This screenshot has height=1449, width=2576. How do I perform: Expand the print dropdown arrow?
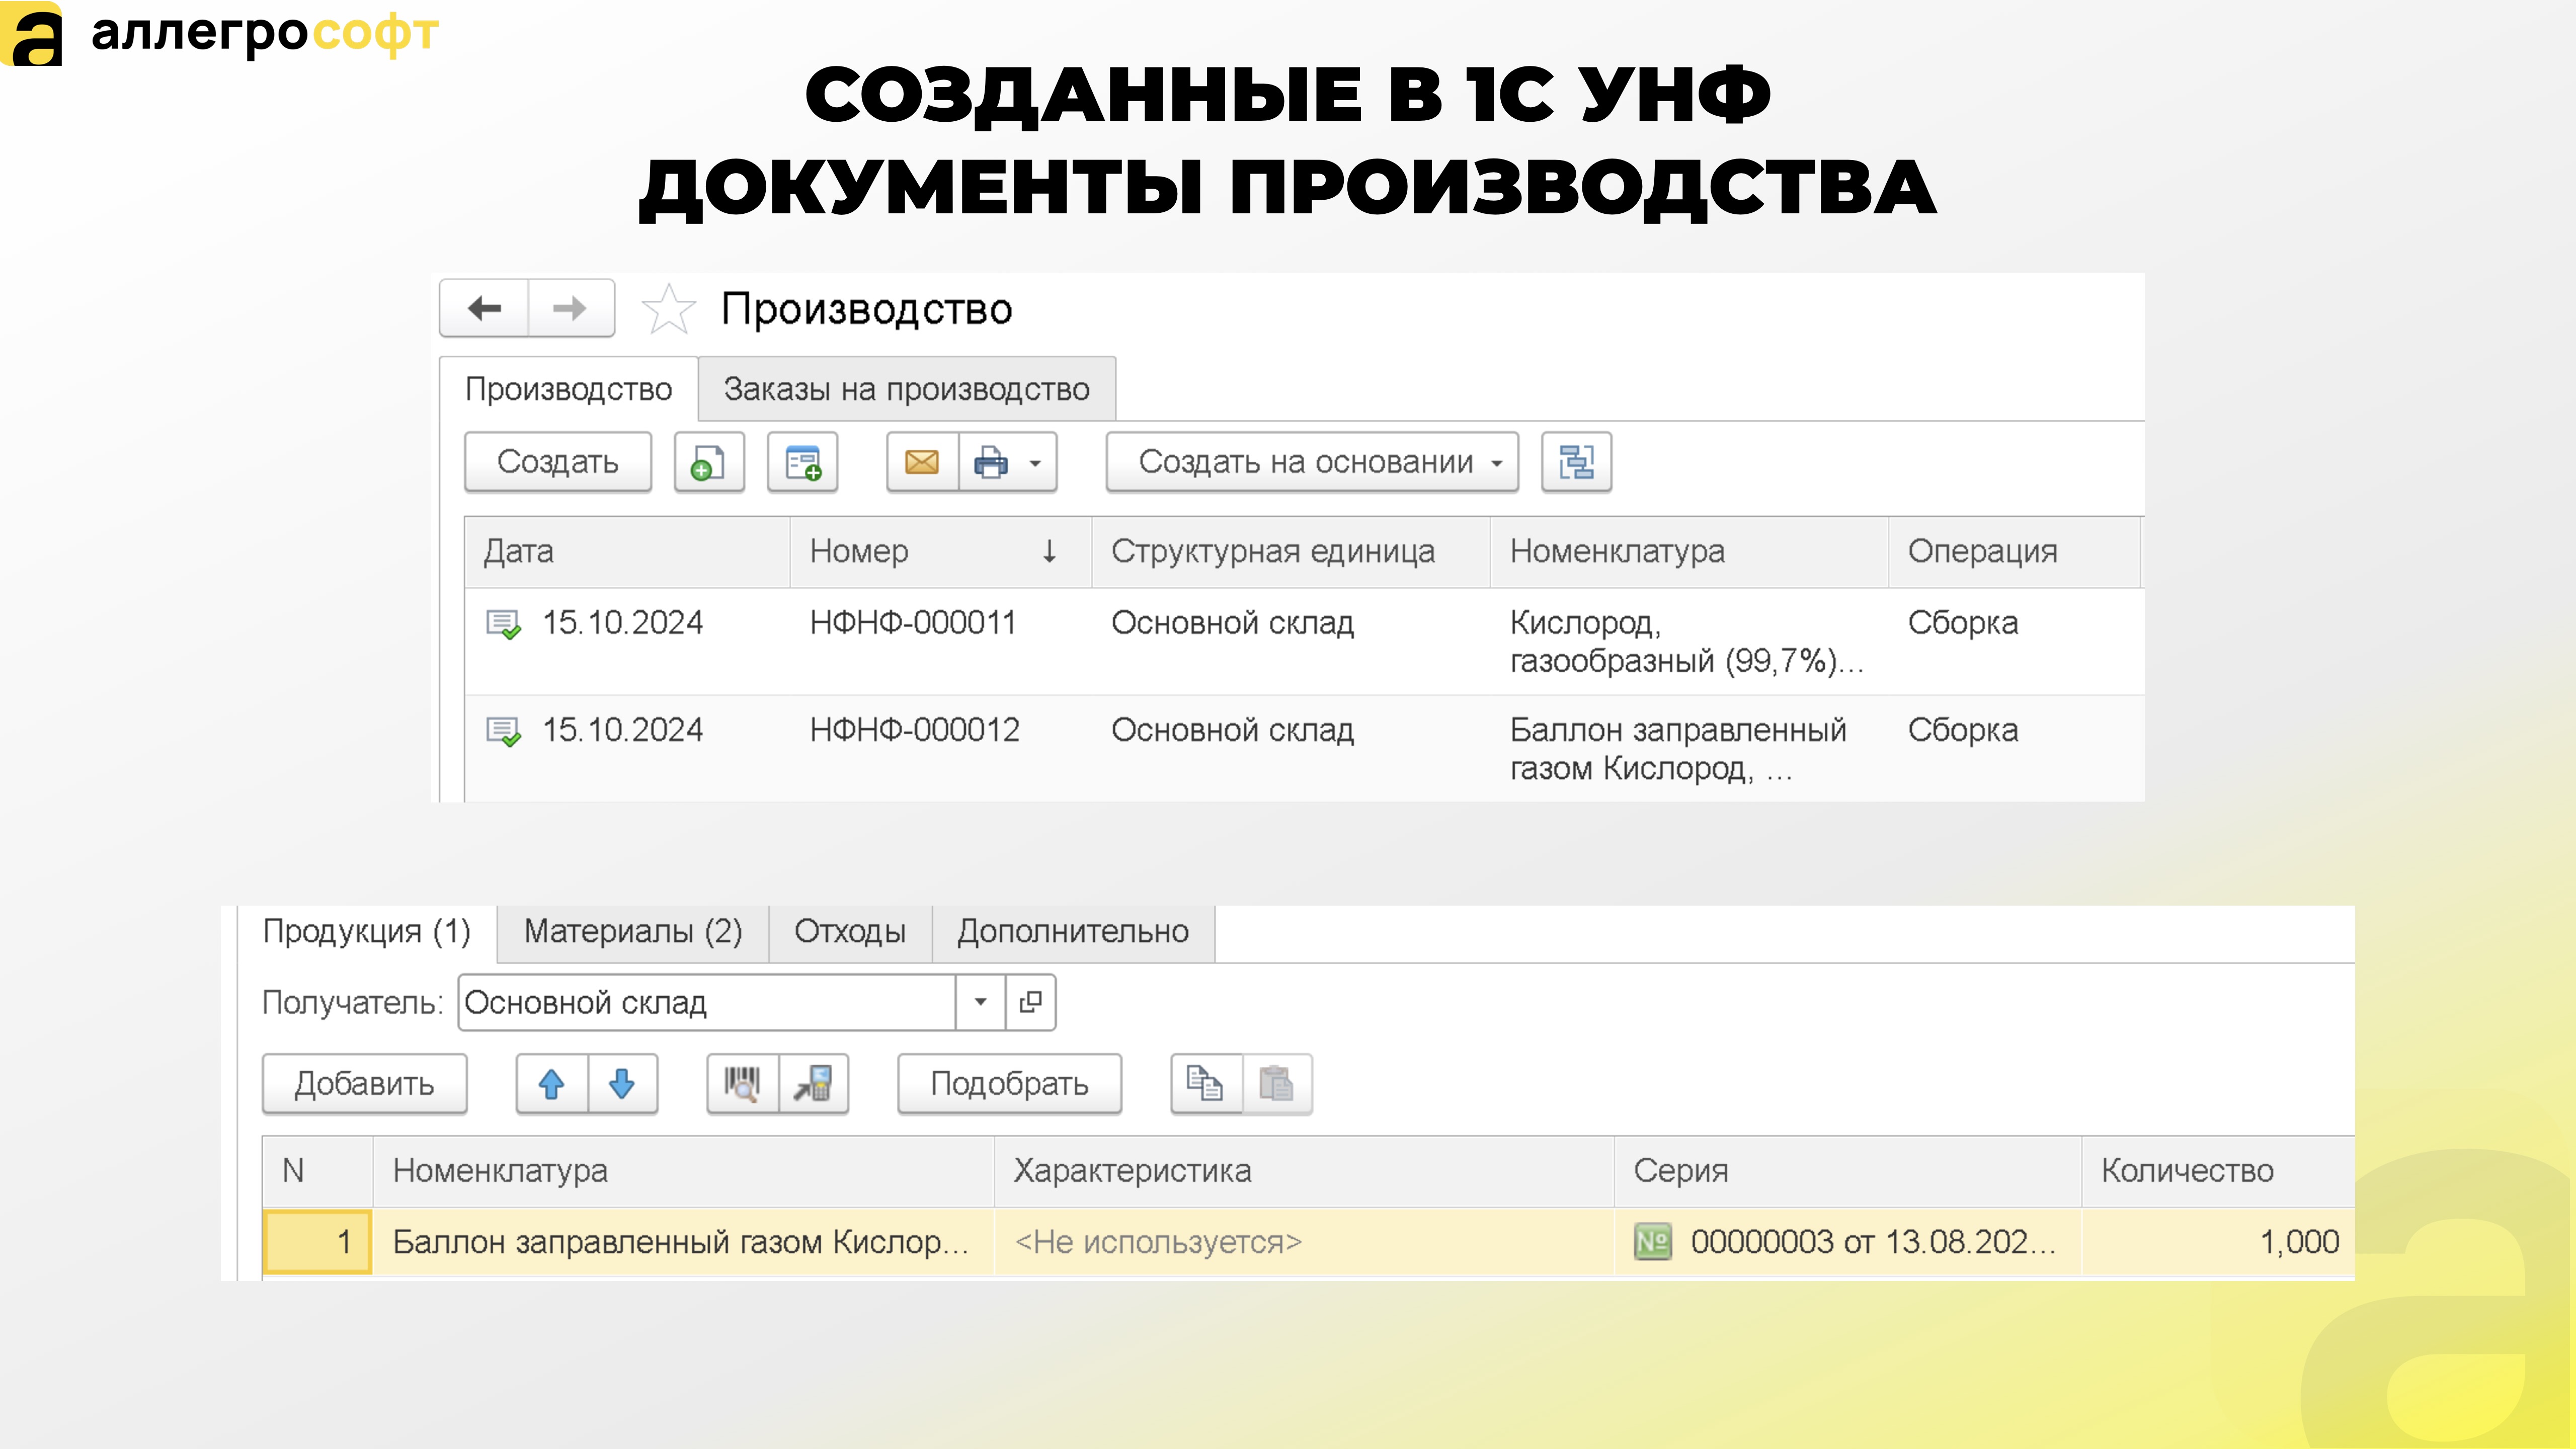click(x=1036, y=463)
